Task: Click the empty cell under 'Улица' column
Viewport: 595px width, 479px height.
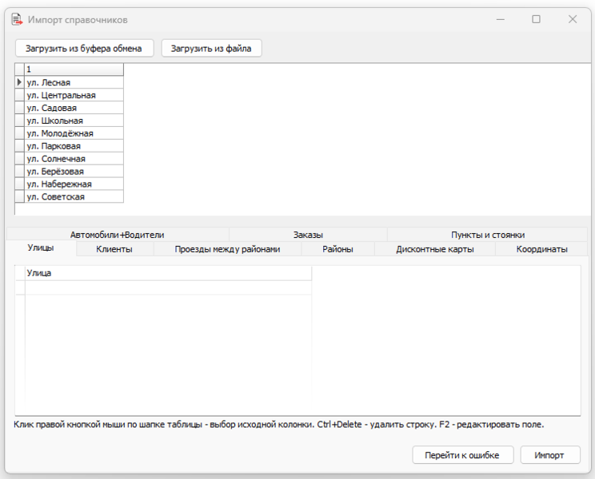Action: click(x=168, y=287)
